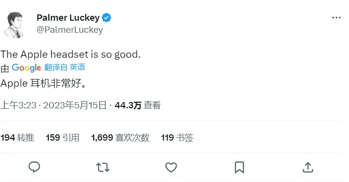349x182 pixels.
Task: Click the blue verified checkmark badge
Action: 106,18
